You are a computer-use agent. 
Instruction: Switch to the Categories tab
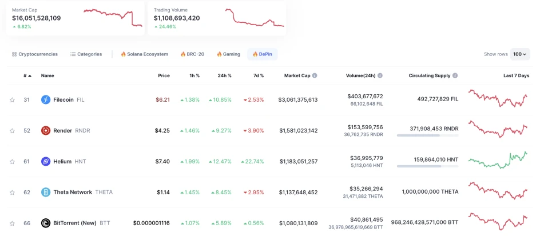(86, 54)
